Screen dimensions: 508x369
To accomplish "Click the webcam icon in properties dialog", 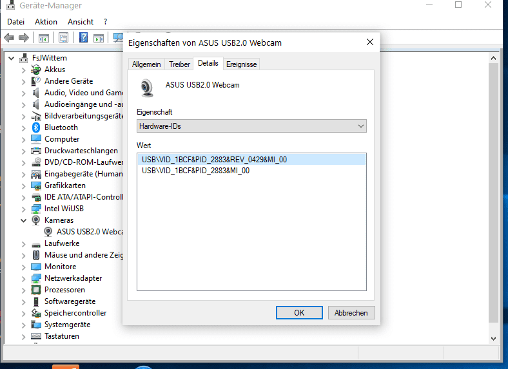I will tap(147, 88).
